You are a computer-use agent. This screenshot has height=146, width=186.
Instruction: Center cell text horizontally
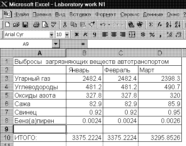[114, 35]
